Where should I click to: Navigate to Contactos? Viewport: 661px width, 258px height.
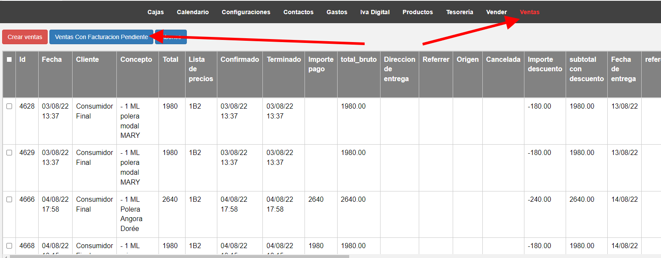(299, 12)
